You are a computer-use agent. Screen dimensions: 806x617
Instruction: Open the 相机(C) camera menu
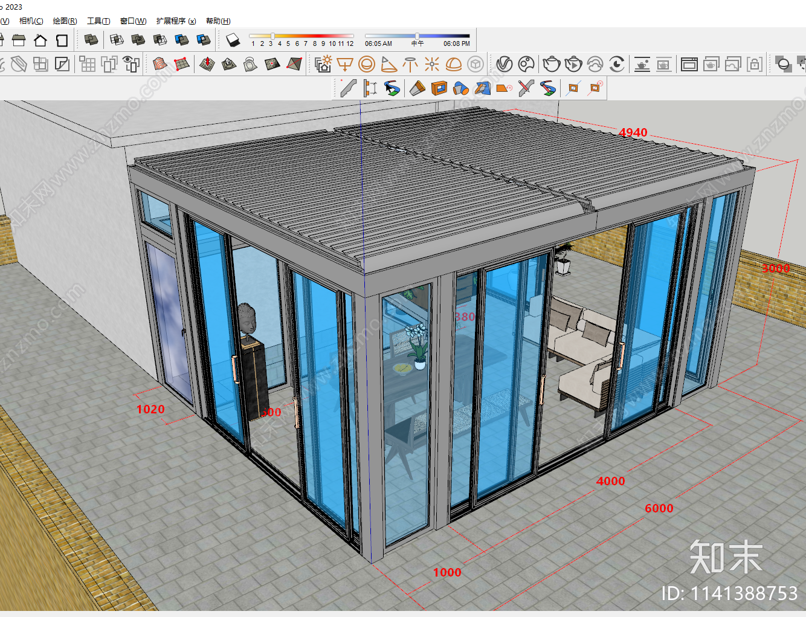point(31,21)
